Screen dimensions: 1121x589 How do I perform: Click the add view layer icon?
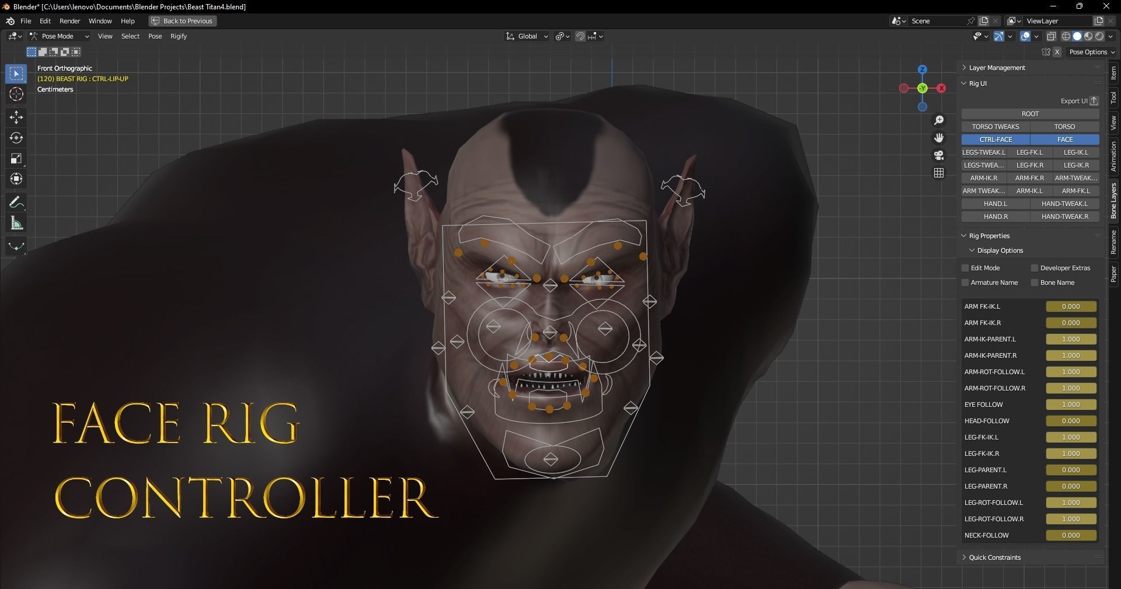click(x=1098, y=21)
